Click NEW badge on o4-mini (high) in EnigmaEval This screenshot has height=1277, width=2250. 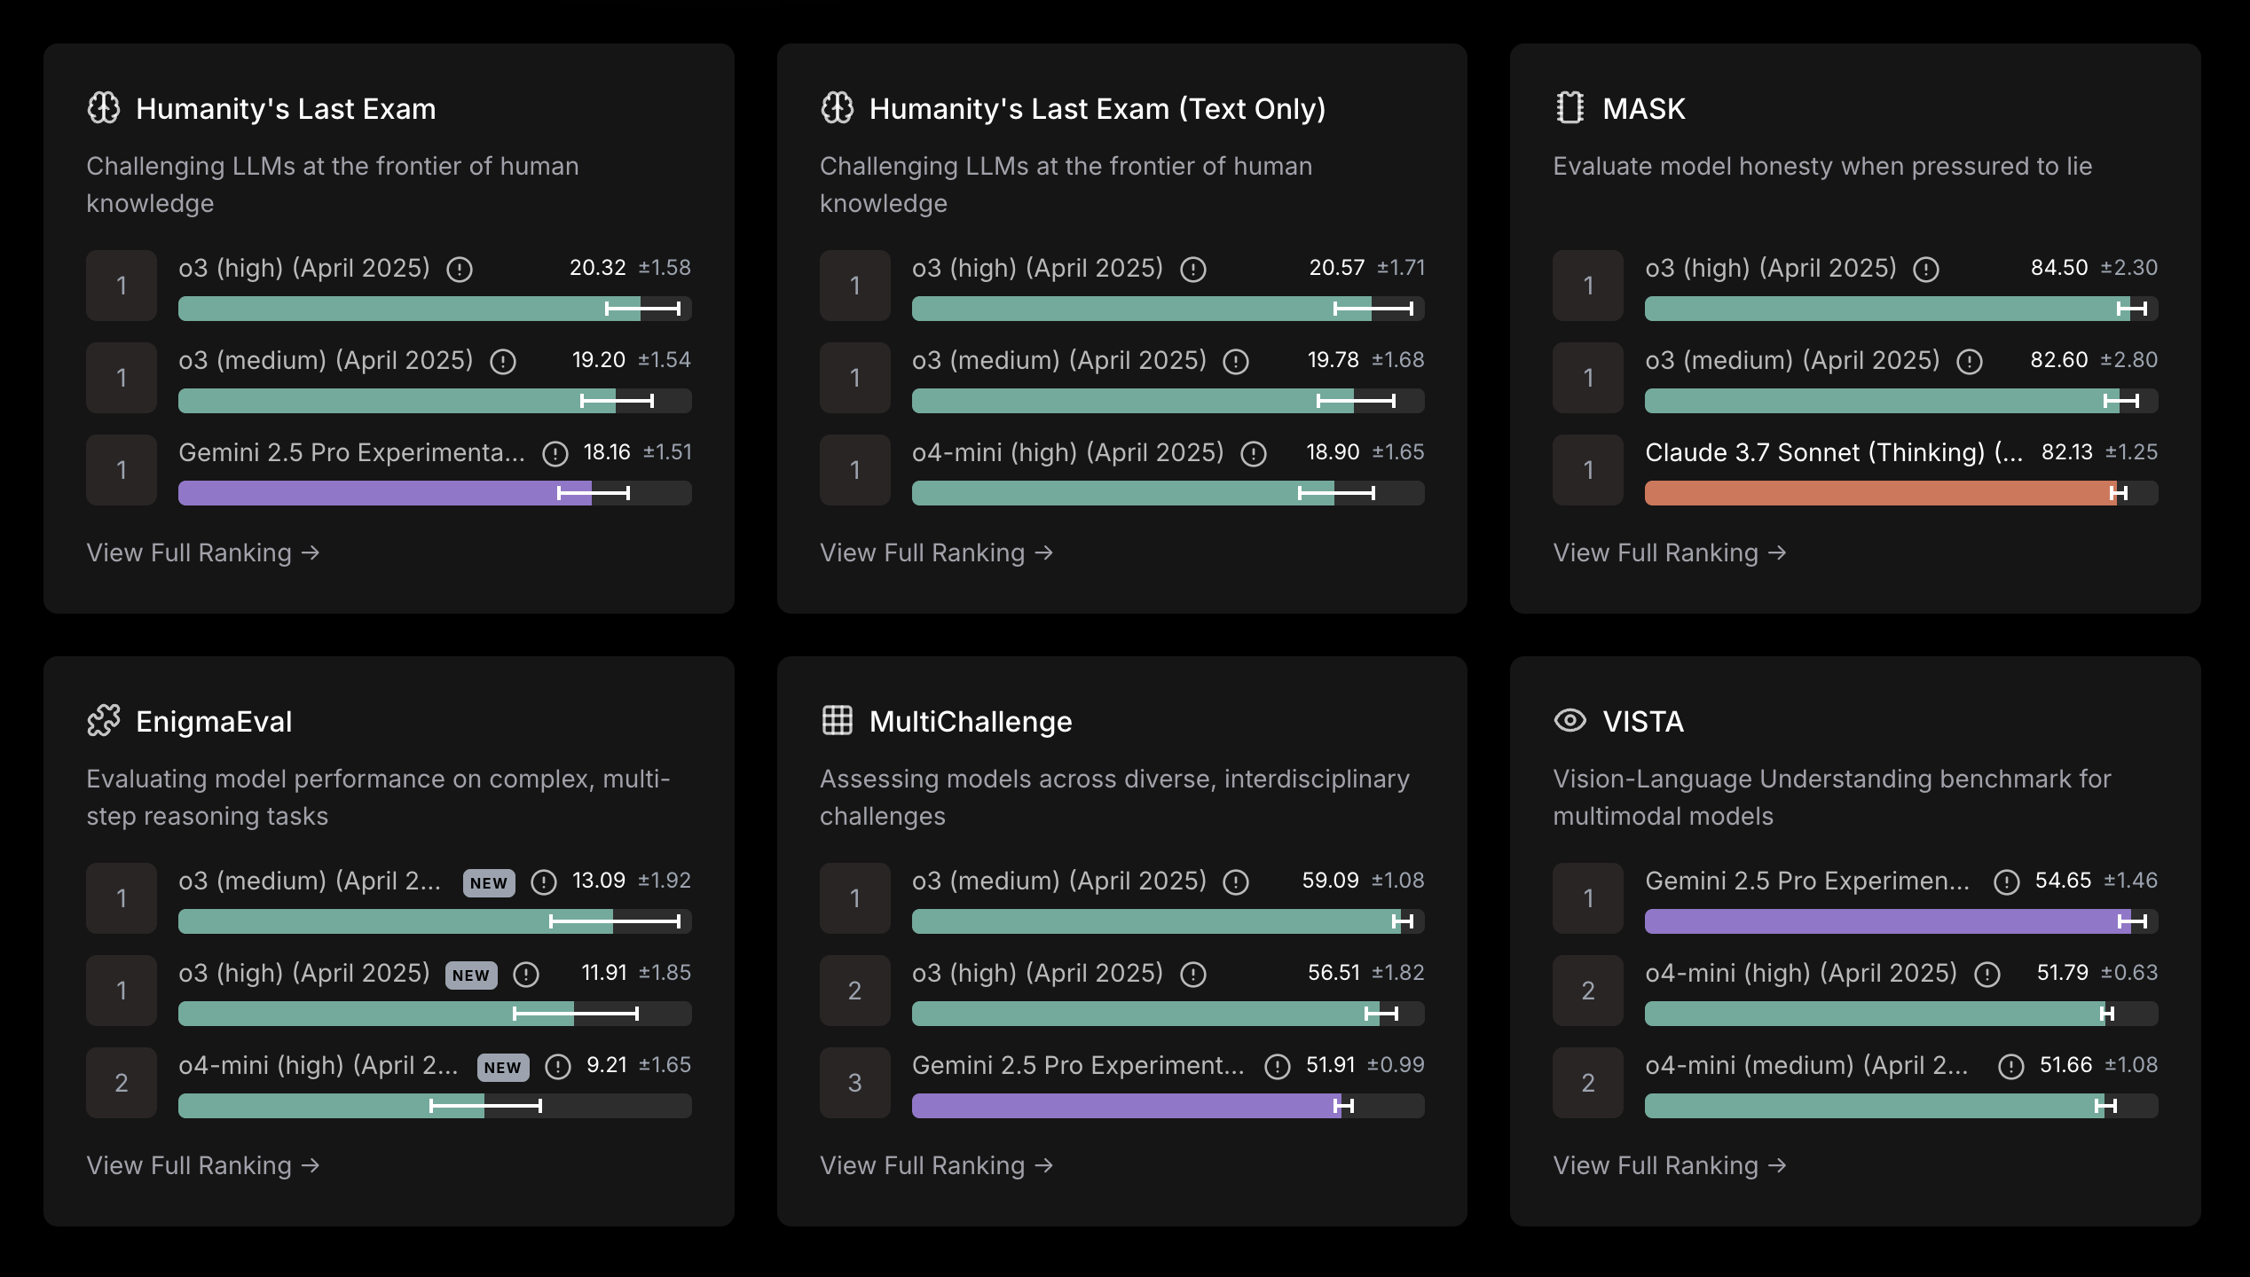click(503, 1068)
